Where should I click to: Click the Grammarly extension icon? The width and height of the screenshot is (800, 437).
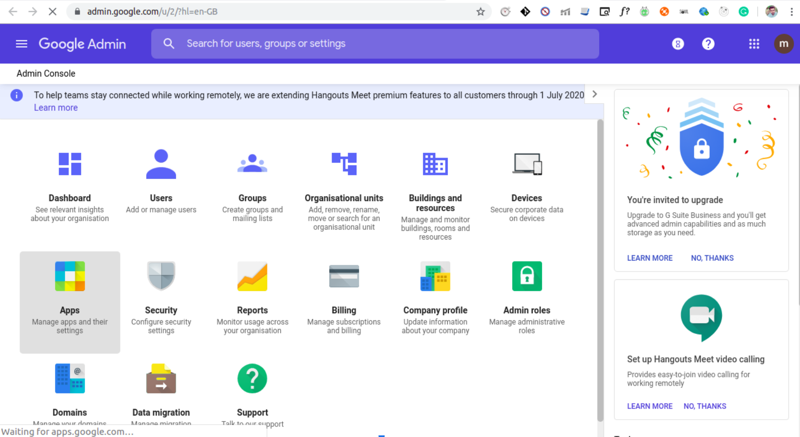[744, 11]
